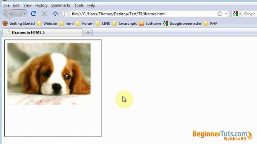Click the Firefox icon beside Getting Started
This screenshot has height=144, width=257.
[x=5, y=23]
